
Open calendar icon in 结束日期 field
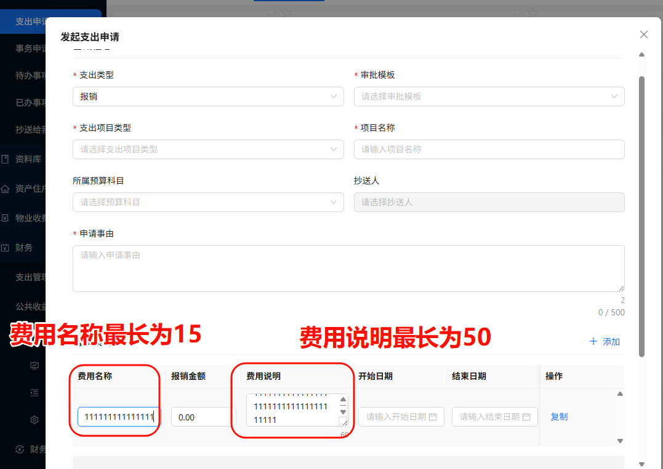(526, 417)
